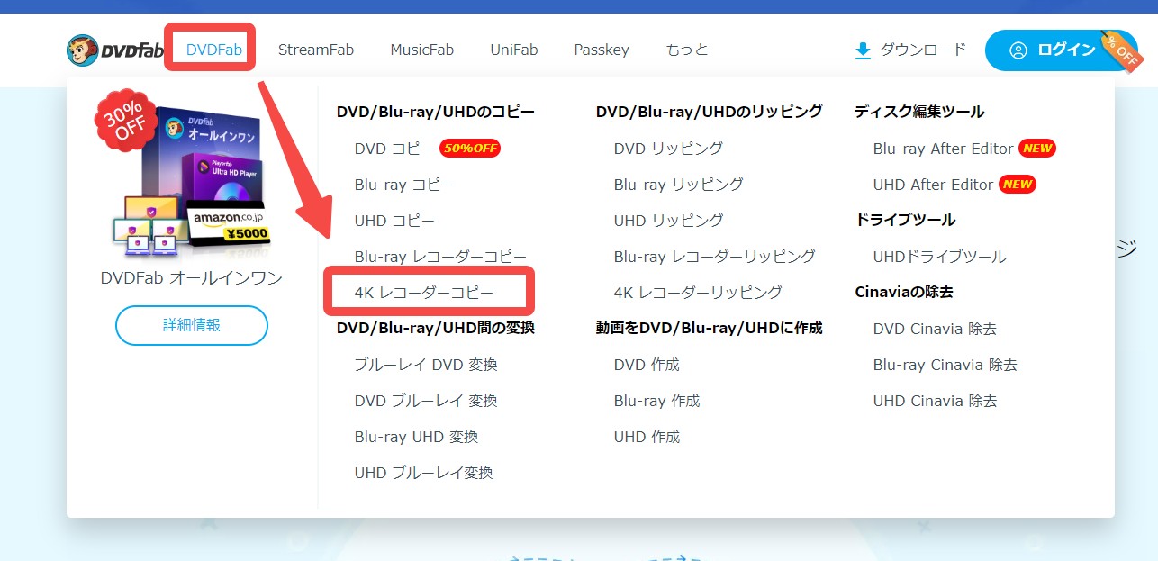Click the user profile icon in login button
The image size is (1158, 561).
[1018, 50]
